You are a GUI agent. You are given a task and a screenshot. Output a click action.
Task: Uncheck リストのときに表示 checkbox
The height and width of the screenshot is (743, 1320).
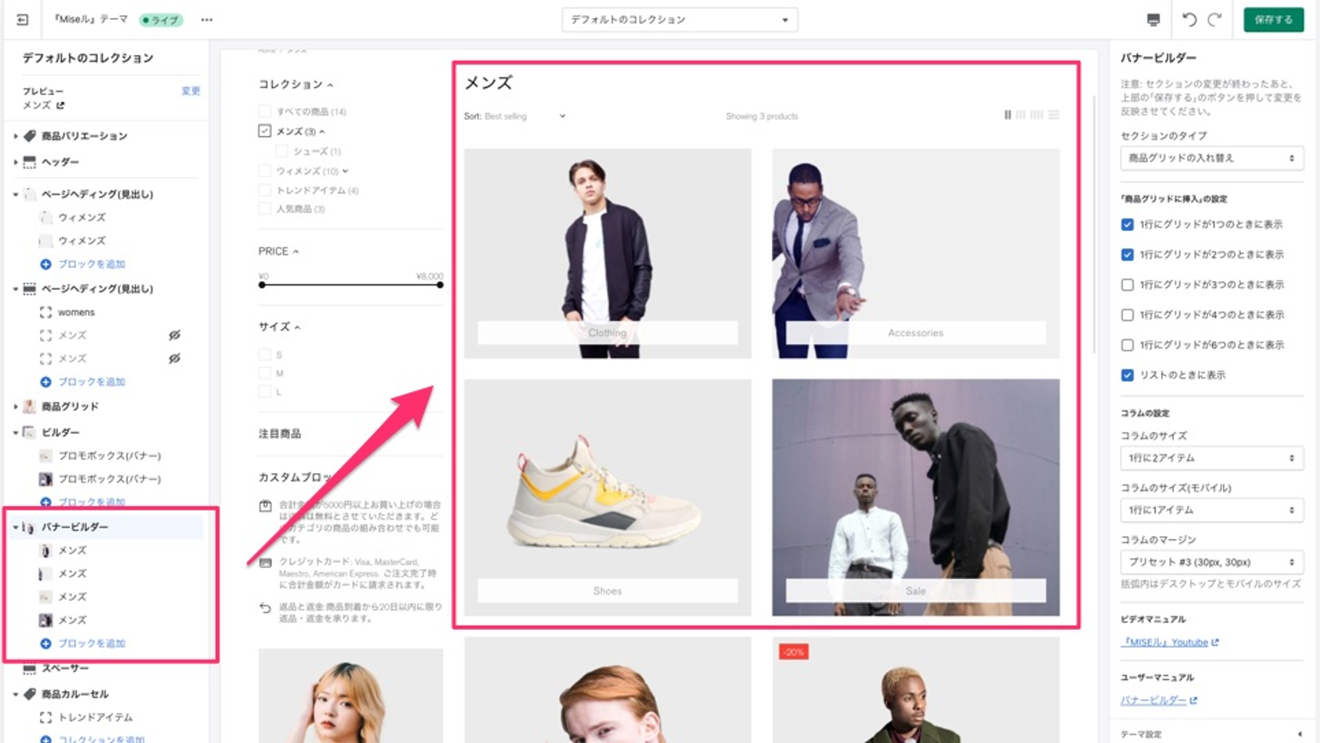click(x=1127, y=376)
